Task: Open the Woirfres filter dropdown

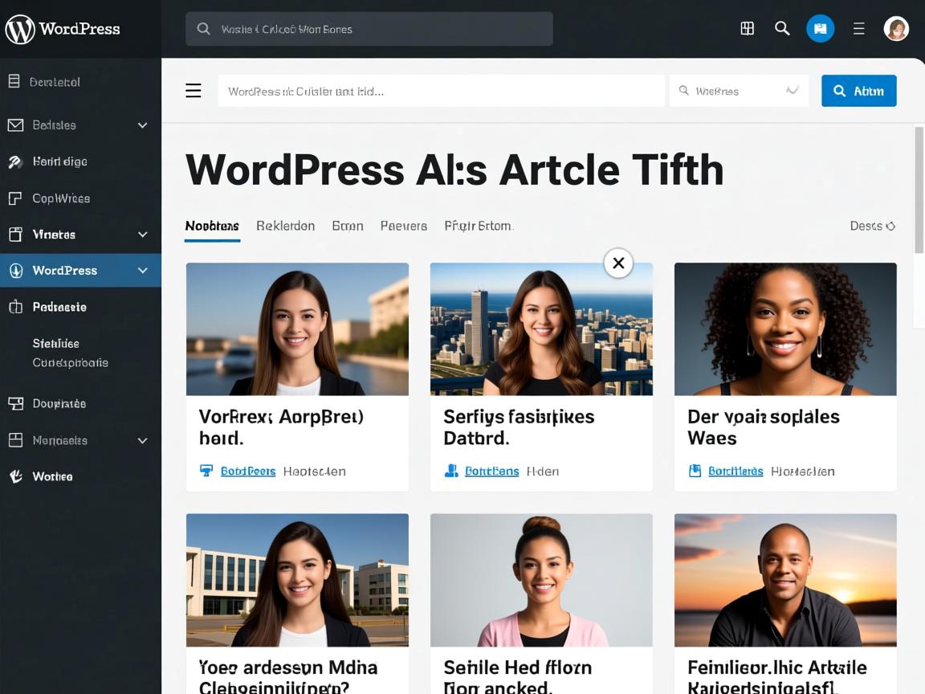Action: 739,91
